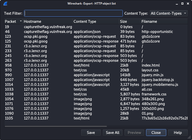
Task: Click the 3,127 bytes size cell
Action: pos(130,84)
